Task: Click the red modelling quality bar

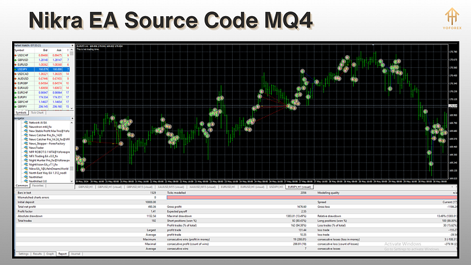Action: pos(312,198)
